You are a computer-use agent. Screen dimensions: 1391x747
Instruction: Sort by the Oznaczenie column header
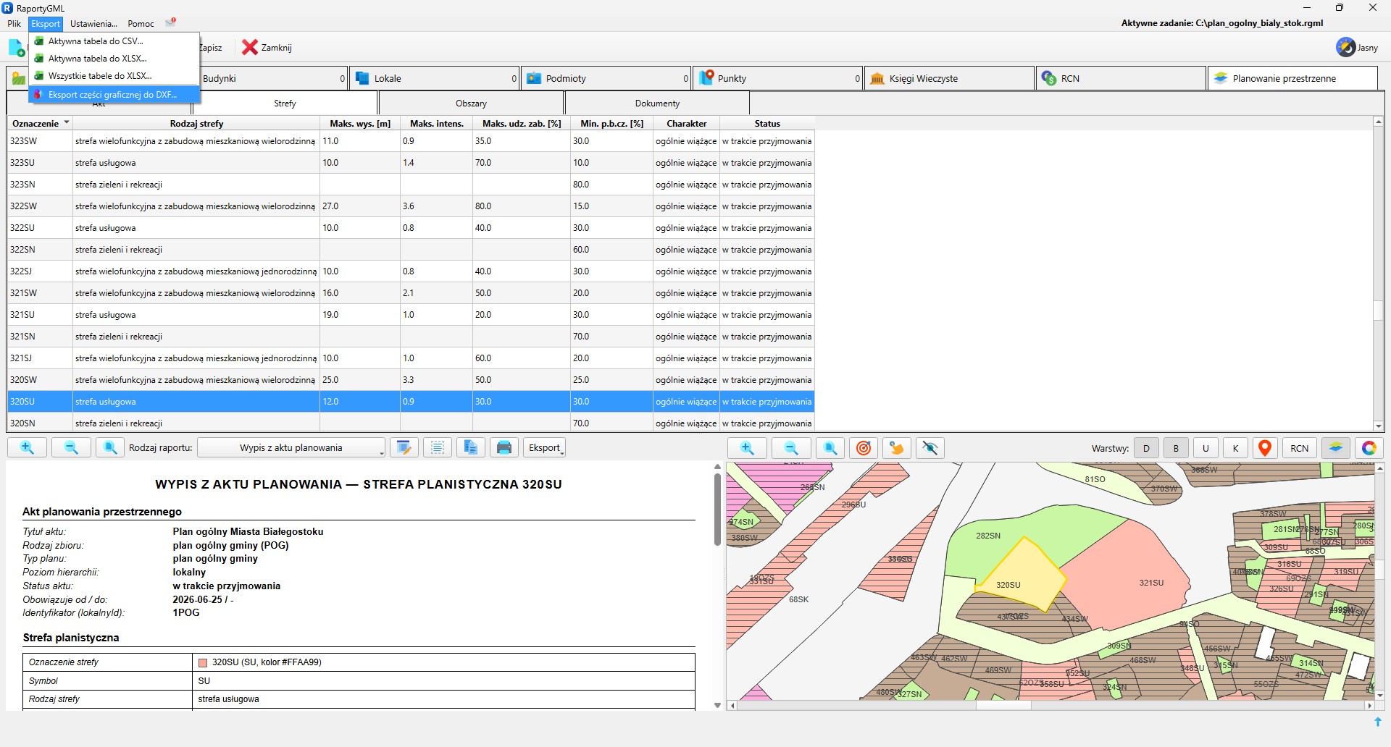[41, 124]
